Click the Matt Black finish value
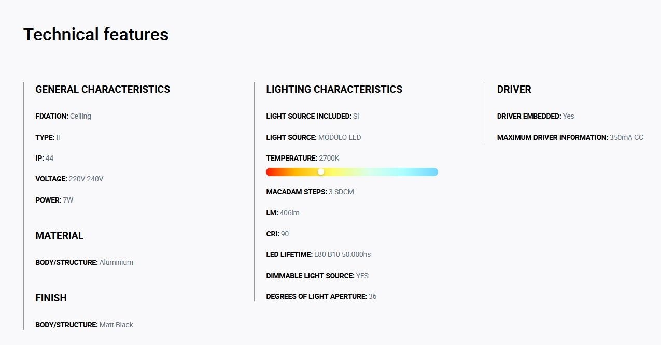Viewport: 661px width, 345px height. tap(116, 325)
